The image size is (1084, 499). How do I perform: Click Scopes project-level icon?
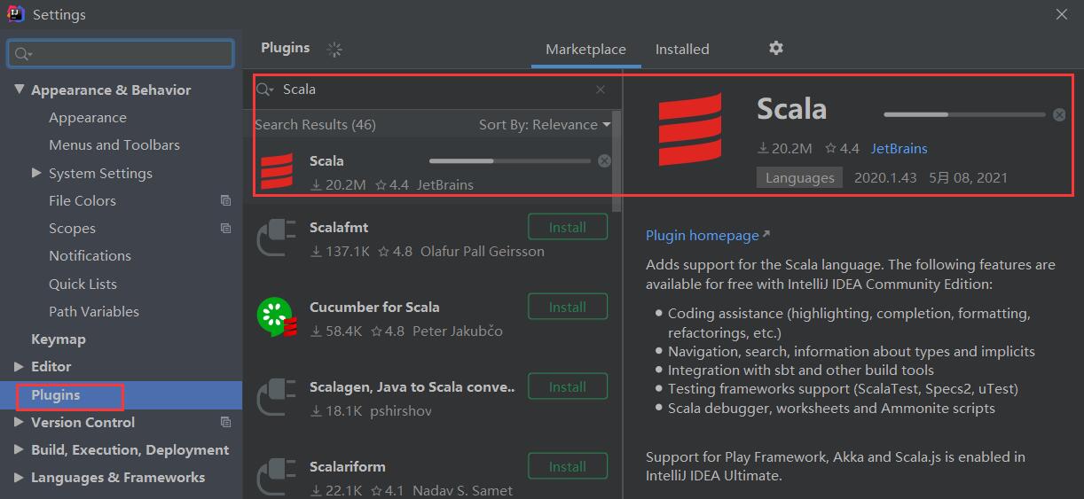tap(225, 228)
